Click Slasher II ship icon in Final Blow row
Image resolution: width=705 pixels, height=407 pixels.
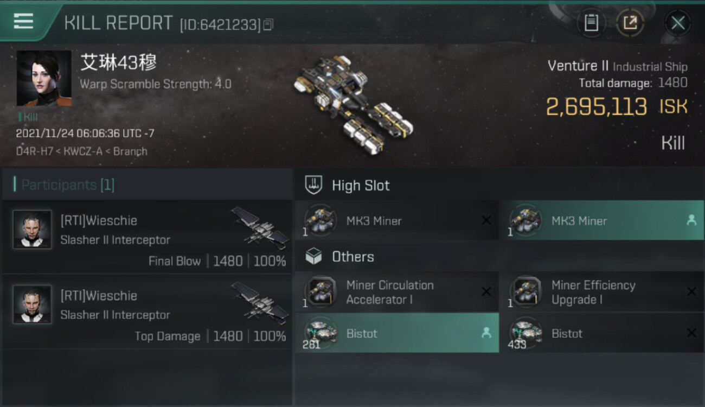tap(260, 227)
